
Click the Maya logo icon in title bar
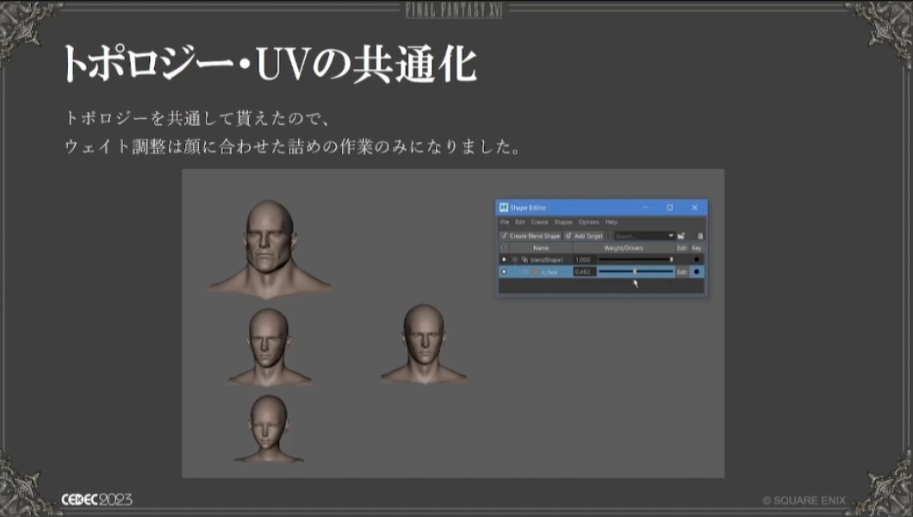tap(504, 208)
